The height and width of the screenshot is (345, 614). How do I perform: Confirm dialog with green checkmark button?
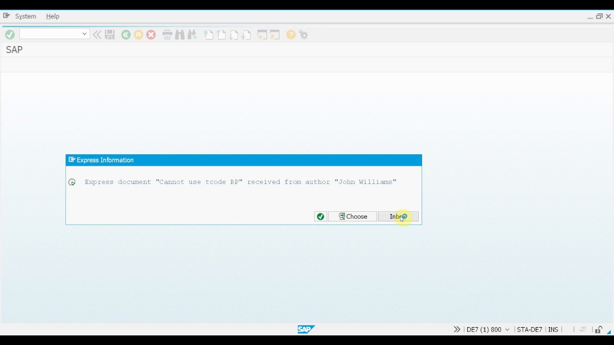point(320,217)
